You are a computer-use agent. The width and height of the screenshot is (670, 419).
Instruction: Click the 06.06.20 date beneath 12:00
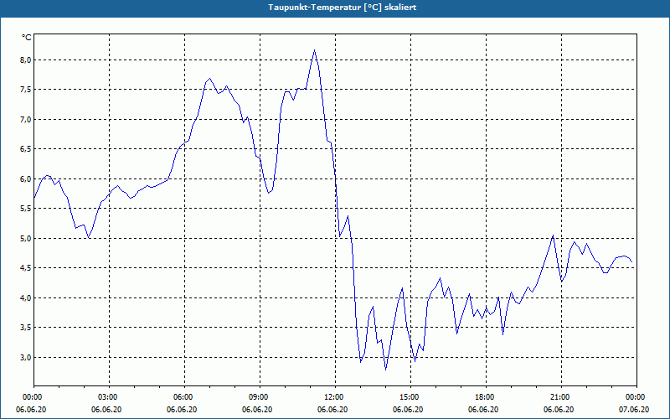pos(332,410)
